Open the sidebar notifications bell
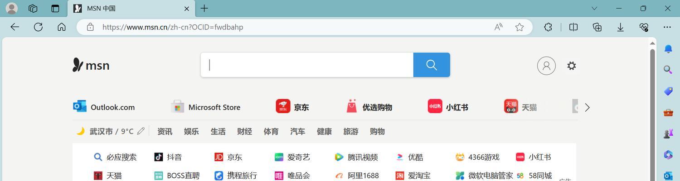Screen dimensions: 680x181 pos(668,49)
